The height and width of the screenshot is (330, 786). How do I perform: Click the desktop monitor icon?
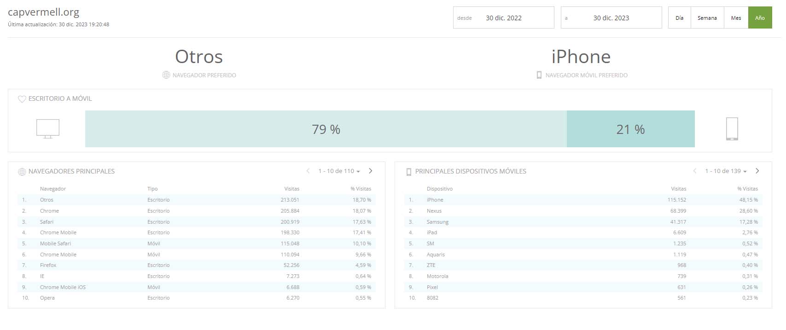click(48, 129)
